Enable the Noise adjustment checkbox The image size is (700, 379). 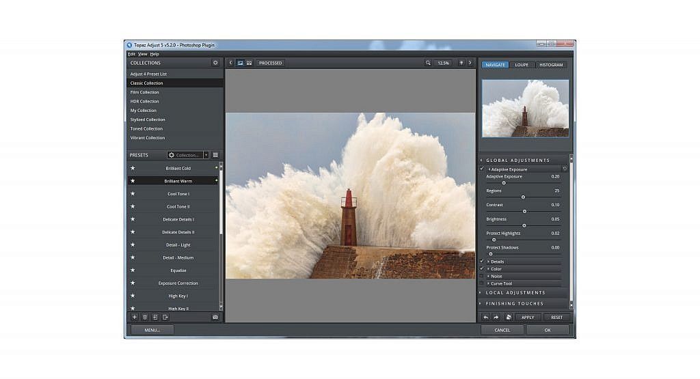tap(482, 276)
